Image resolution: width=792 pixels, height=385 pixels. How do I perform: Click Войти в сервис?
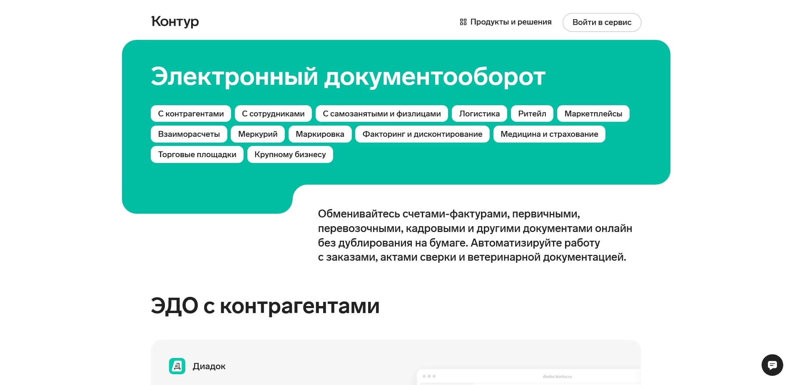point(602,22)
